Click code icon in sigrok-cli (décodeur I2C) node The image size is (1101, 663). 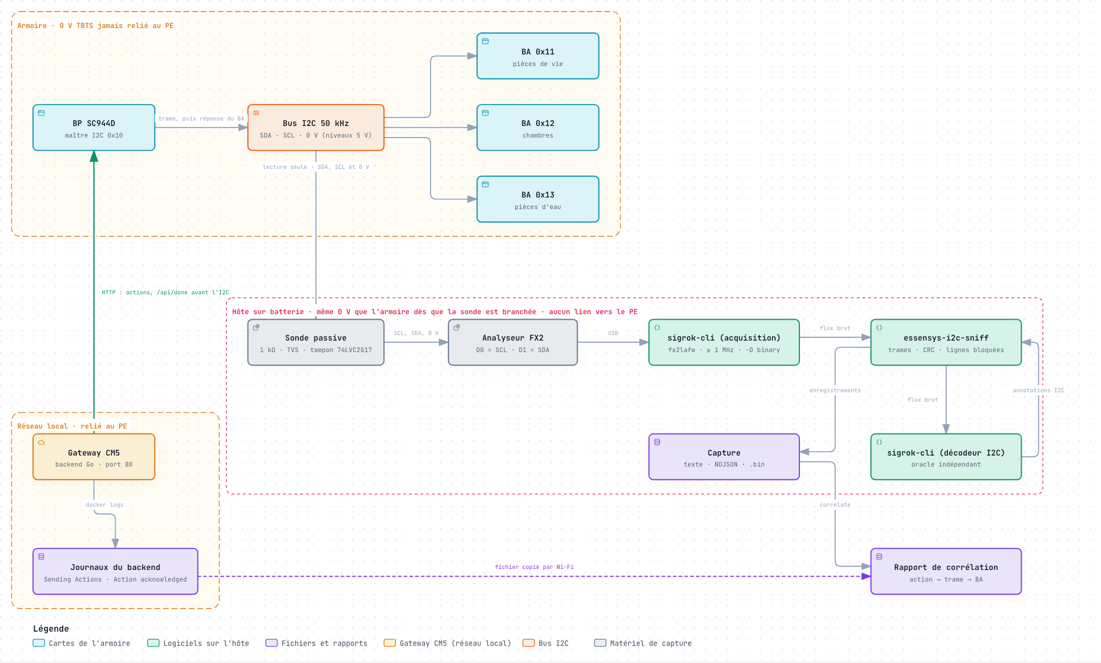coord(879,442)
